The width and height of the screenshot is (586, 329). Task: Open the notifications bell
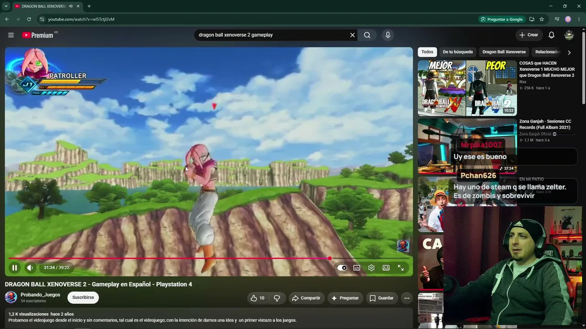[552, 35]
